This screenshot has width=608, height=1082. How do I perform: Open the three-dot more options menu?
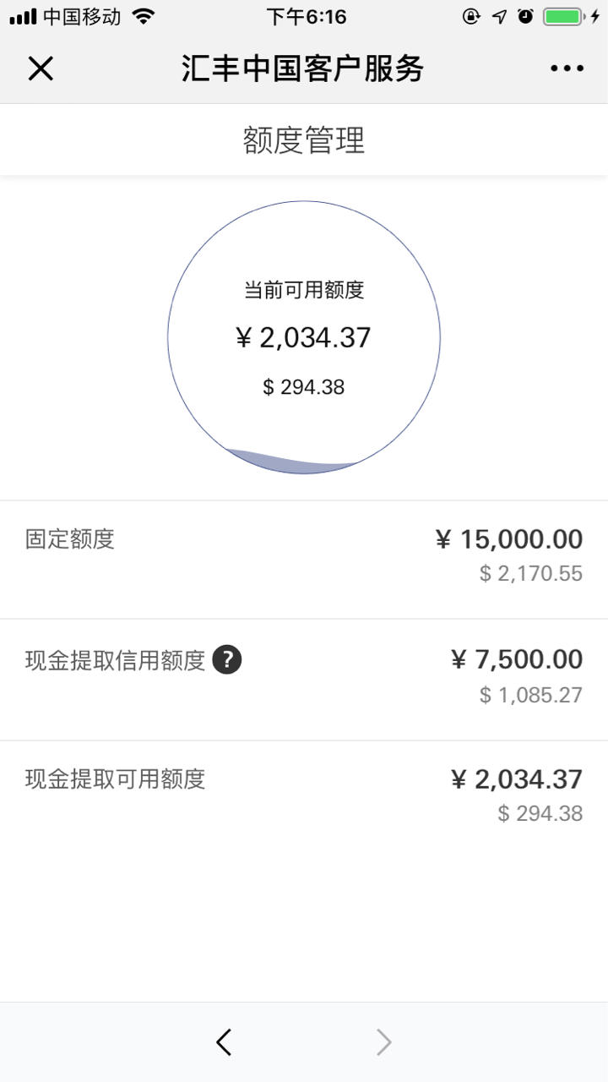point(567,68)
